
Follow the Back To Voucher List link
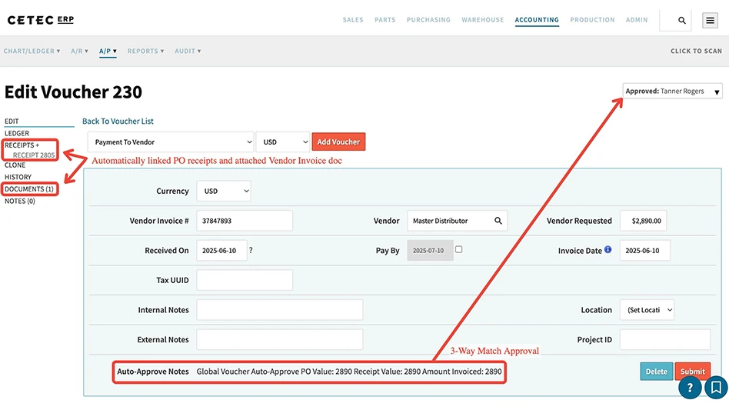118,122
